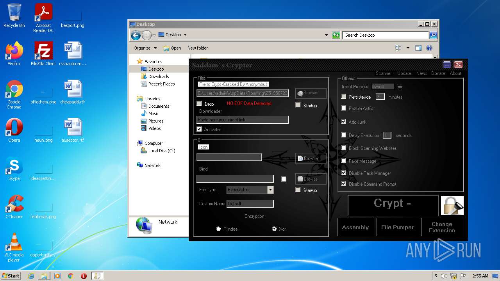Click Browse for the Icon field
This screenshot has width=500, height=281.
tap(311, 158)
